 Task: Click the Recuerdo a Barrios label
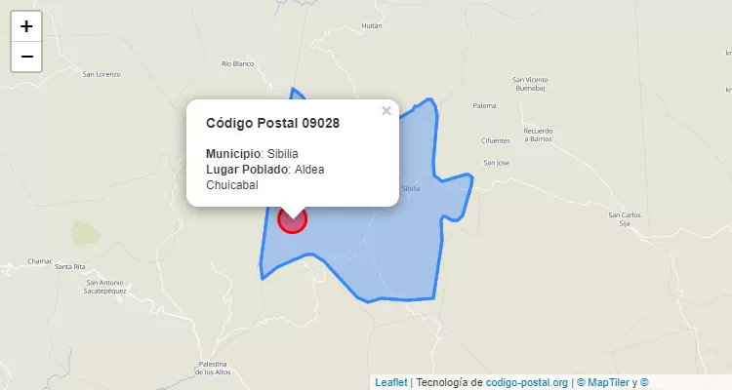(538, 135)
